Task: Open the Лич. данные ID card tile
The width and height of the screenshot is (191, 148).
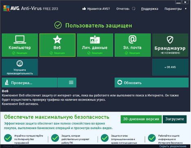Action: [x=95, y=45]
